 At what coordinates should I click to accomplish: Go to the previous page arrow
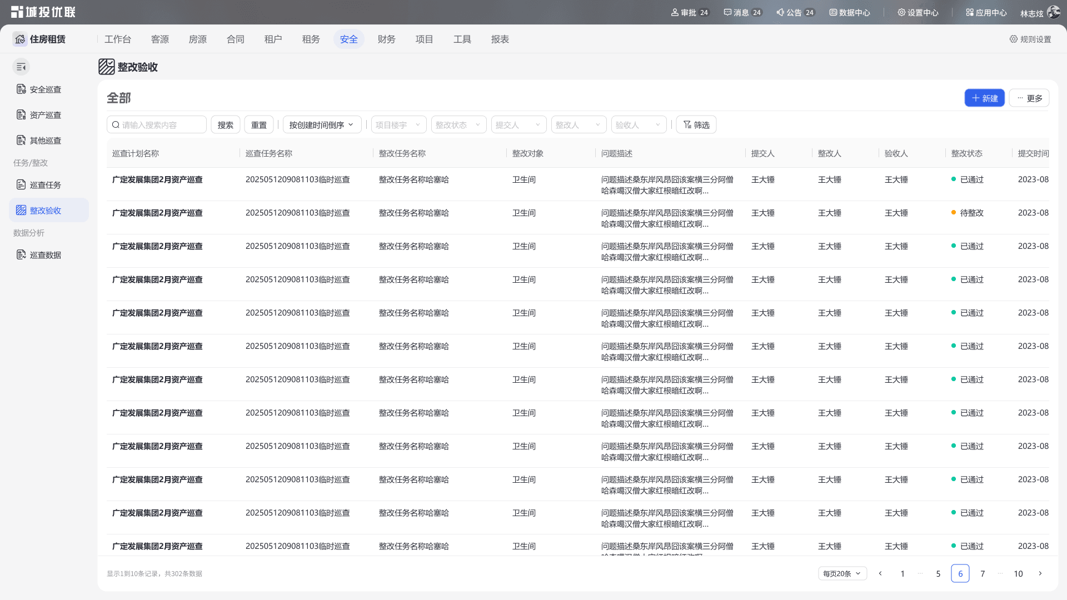click(880, 573)
